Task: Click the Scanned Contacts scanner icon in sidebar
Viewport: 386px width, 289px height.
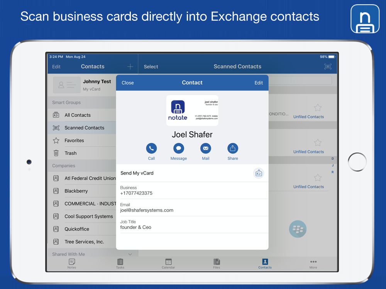Action: click(x=56, y=128)
